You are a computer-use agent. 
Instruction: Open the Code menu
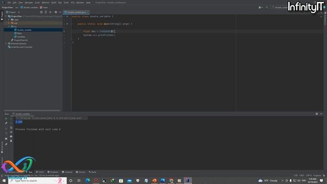coord(37,3)
